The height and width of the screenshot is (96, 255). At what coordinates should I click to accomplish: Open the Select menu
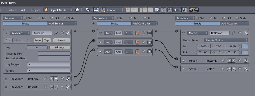pyautogui.click(x=12, y=10)
